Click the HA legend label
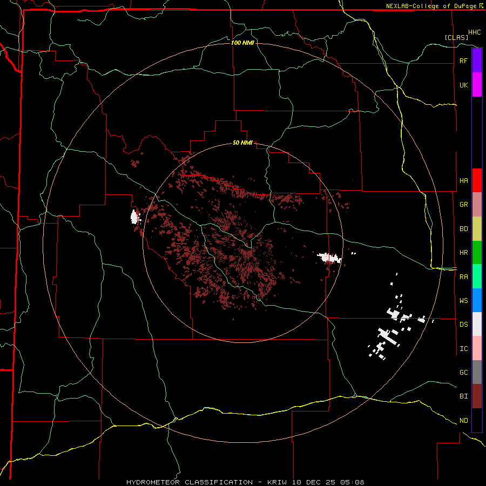Image resolution: width=486 pixels, height=486 pixels. pyautogui.click(x=463, y=180)
